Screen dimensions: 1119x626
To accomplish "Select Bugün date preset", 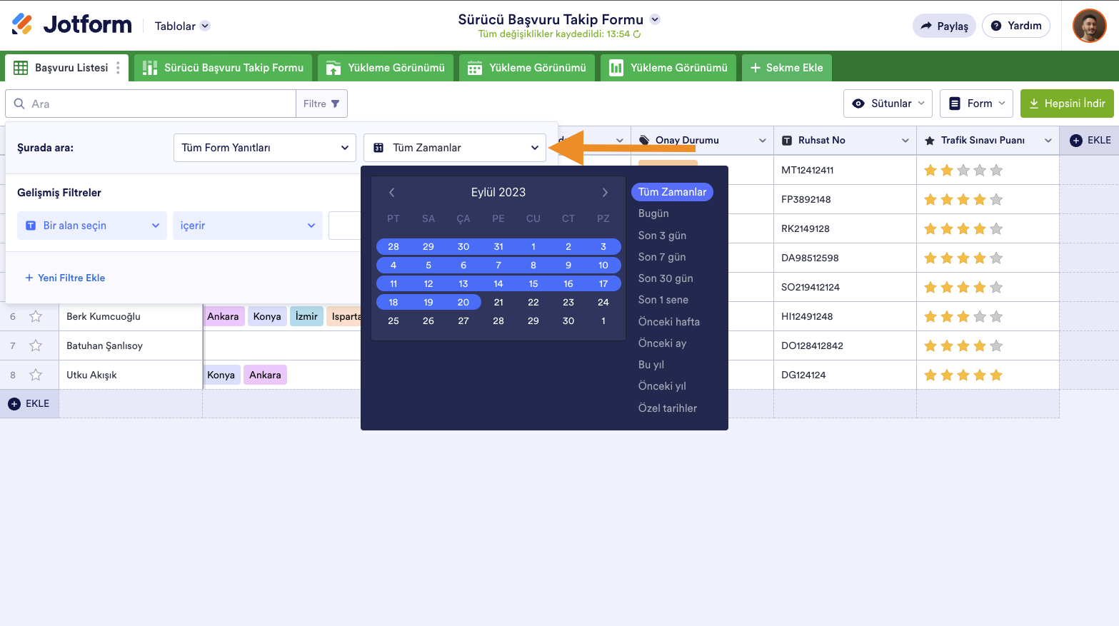I will coord(653,213).
